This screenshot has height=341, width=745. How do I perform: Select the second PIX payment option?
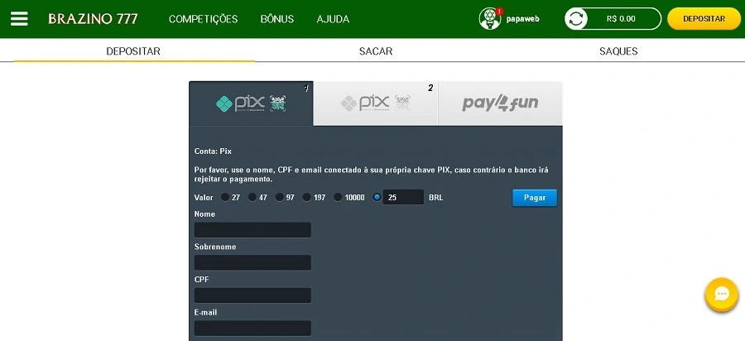(x=376, y=103)
